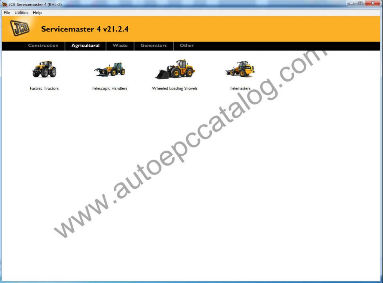383x283 pixels.
Task: Click the Wheeled Loading Shovels label
Action: coord(175,88)
